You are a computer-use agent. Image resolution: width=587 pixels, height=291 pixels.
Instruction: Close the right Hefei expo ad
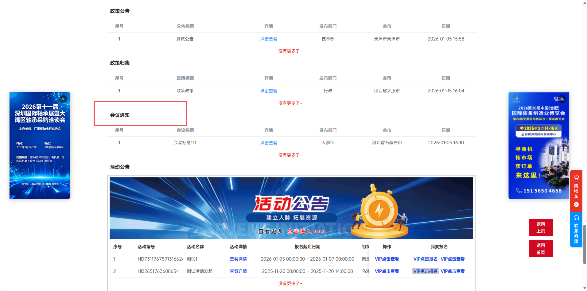coord(562,99)
